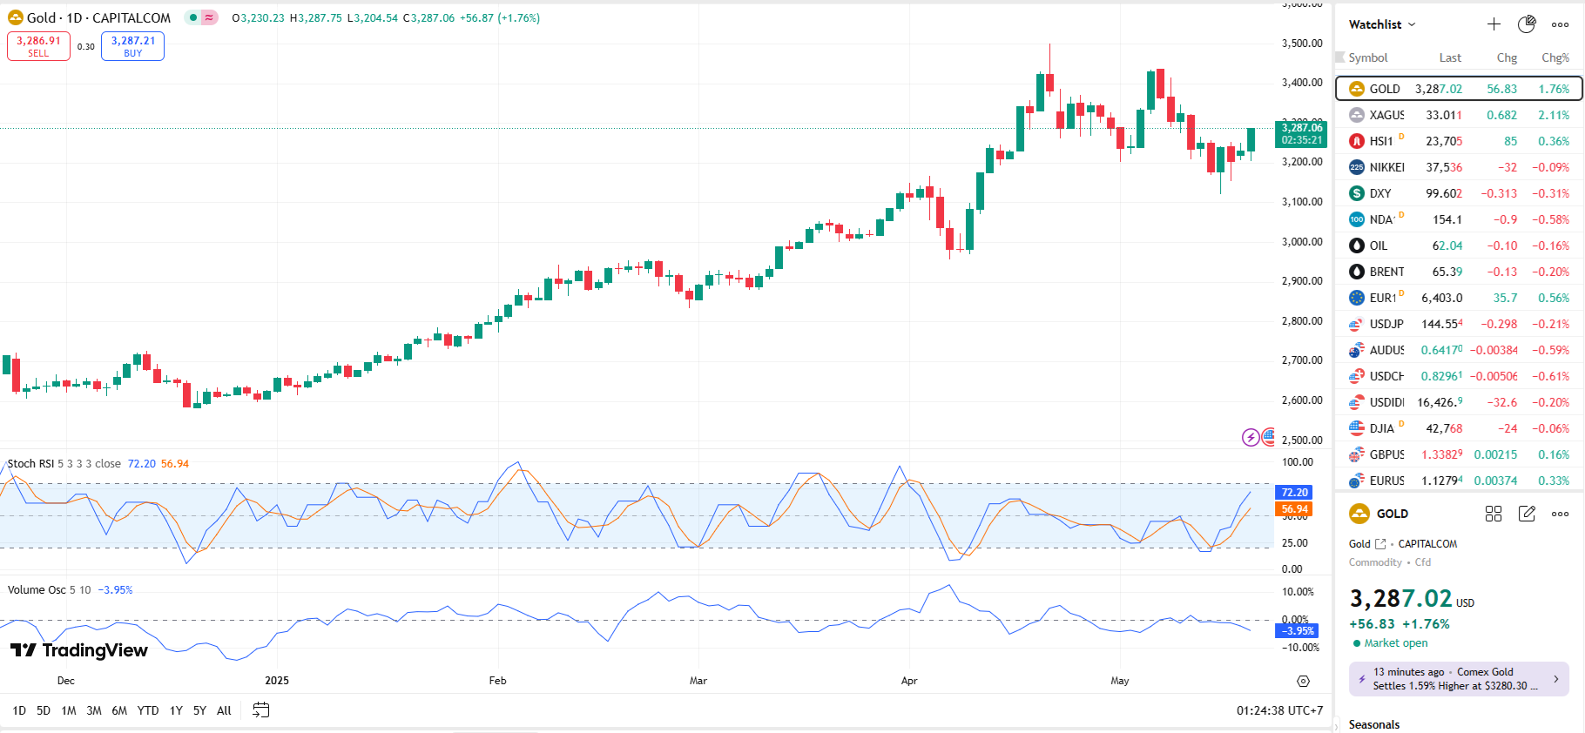
Task: Open watchlist advanced view pie icon
Action: point(1527,24)
